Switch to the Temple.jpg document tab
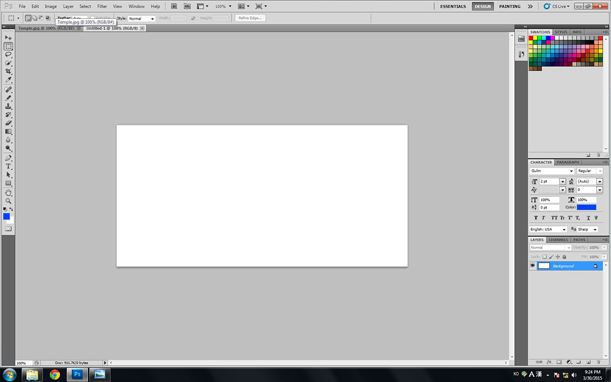Viewport: 611px width, 382px height. [46, 28]
